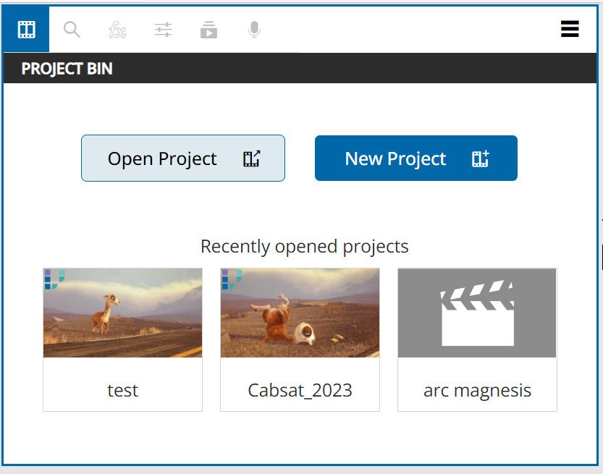Image resolution: width=603 pixels, height=474 pixels.
Task: Open the test project thumbnail
Action: pyautogui.click(x=122, y=313)
